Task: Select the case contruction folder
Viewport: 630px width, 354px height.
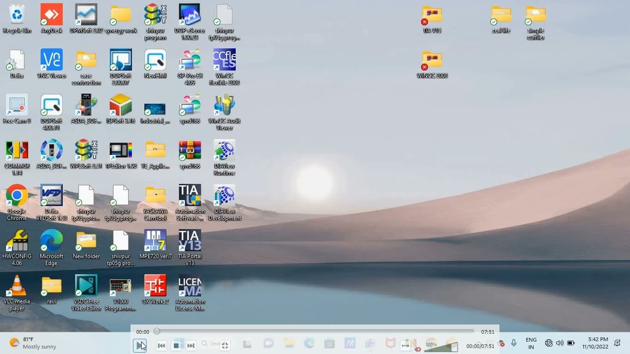Action: click(x=86, y=67)
